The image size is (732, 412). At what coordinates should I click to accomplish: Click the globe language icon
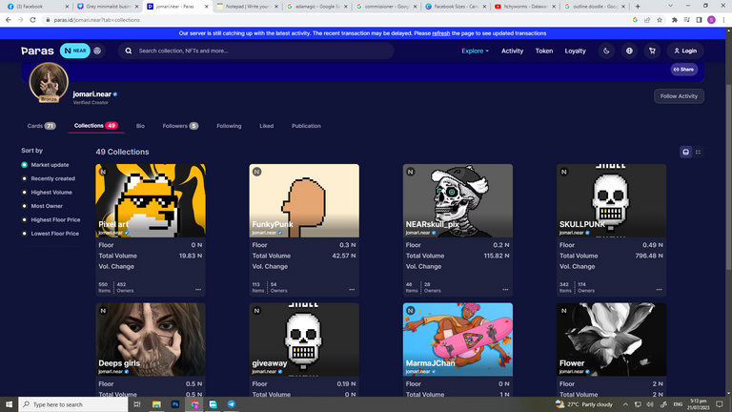click(x=629, y=51)
